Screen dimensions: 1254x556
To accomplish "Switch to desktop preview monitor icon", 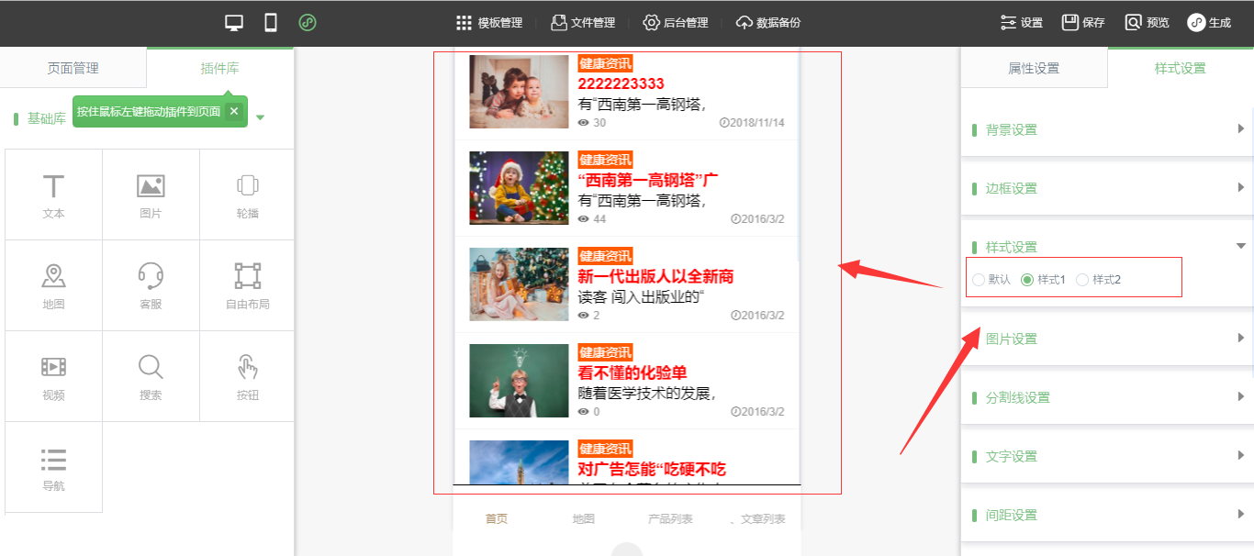I will click(x=234, y=23).
